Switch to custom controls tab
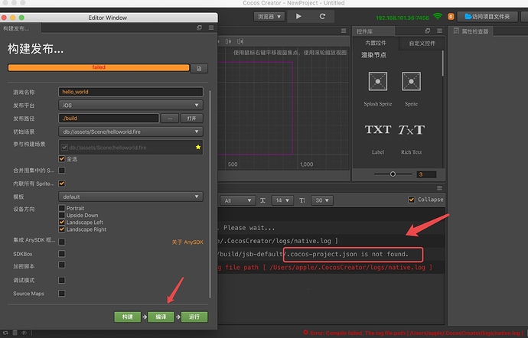The height and width of the screenshot is (338, 528). point(422,44)
